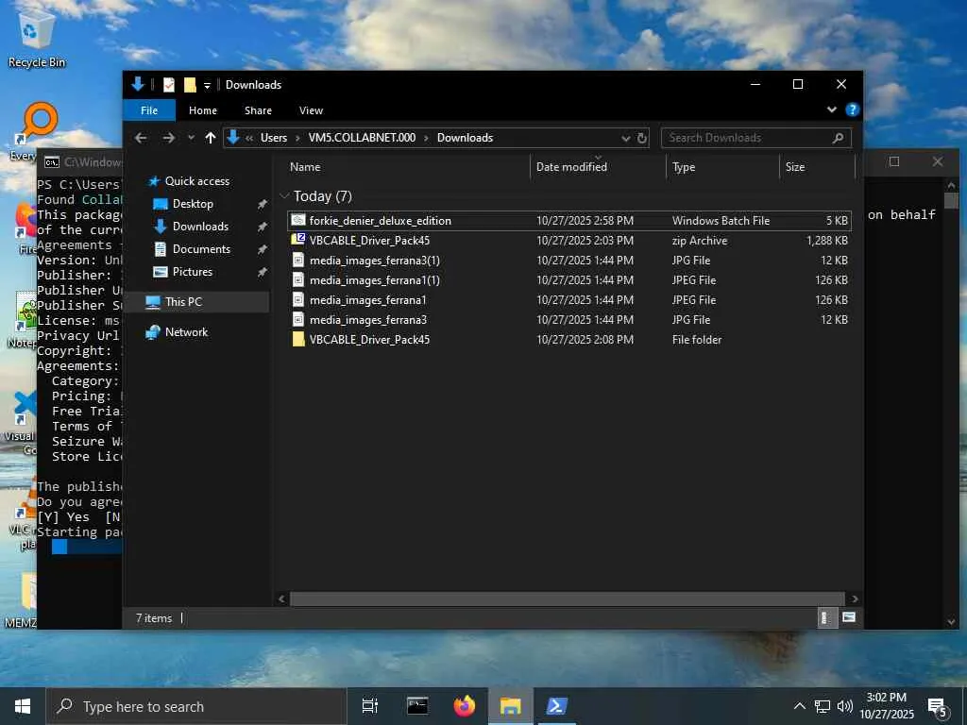The height and width of the screenshot is (725, 967).
Task: Click the pin icon next to Desktop
Action: [262, 204]
